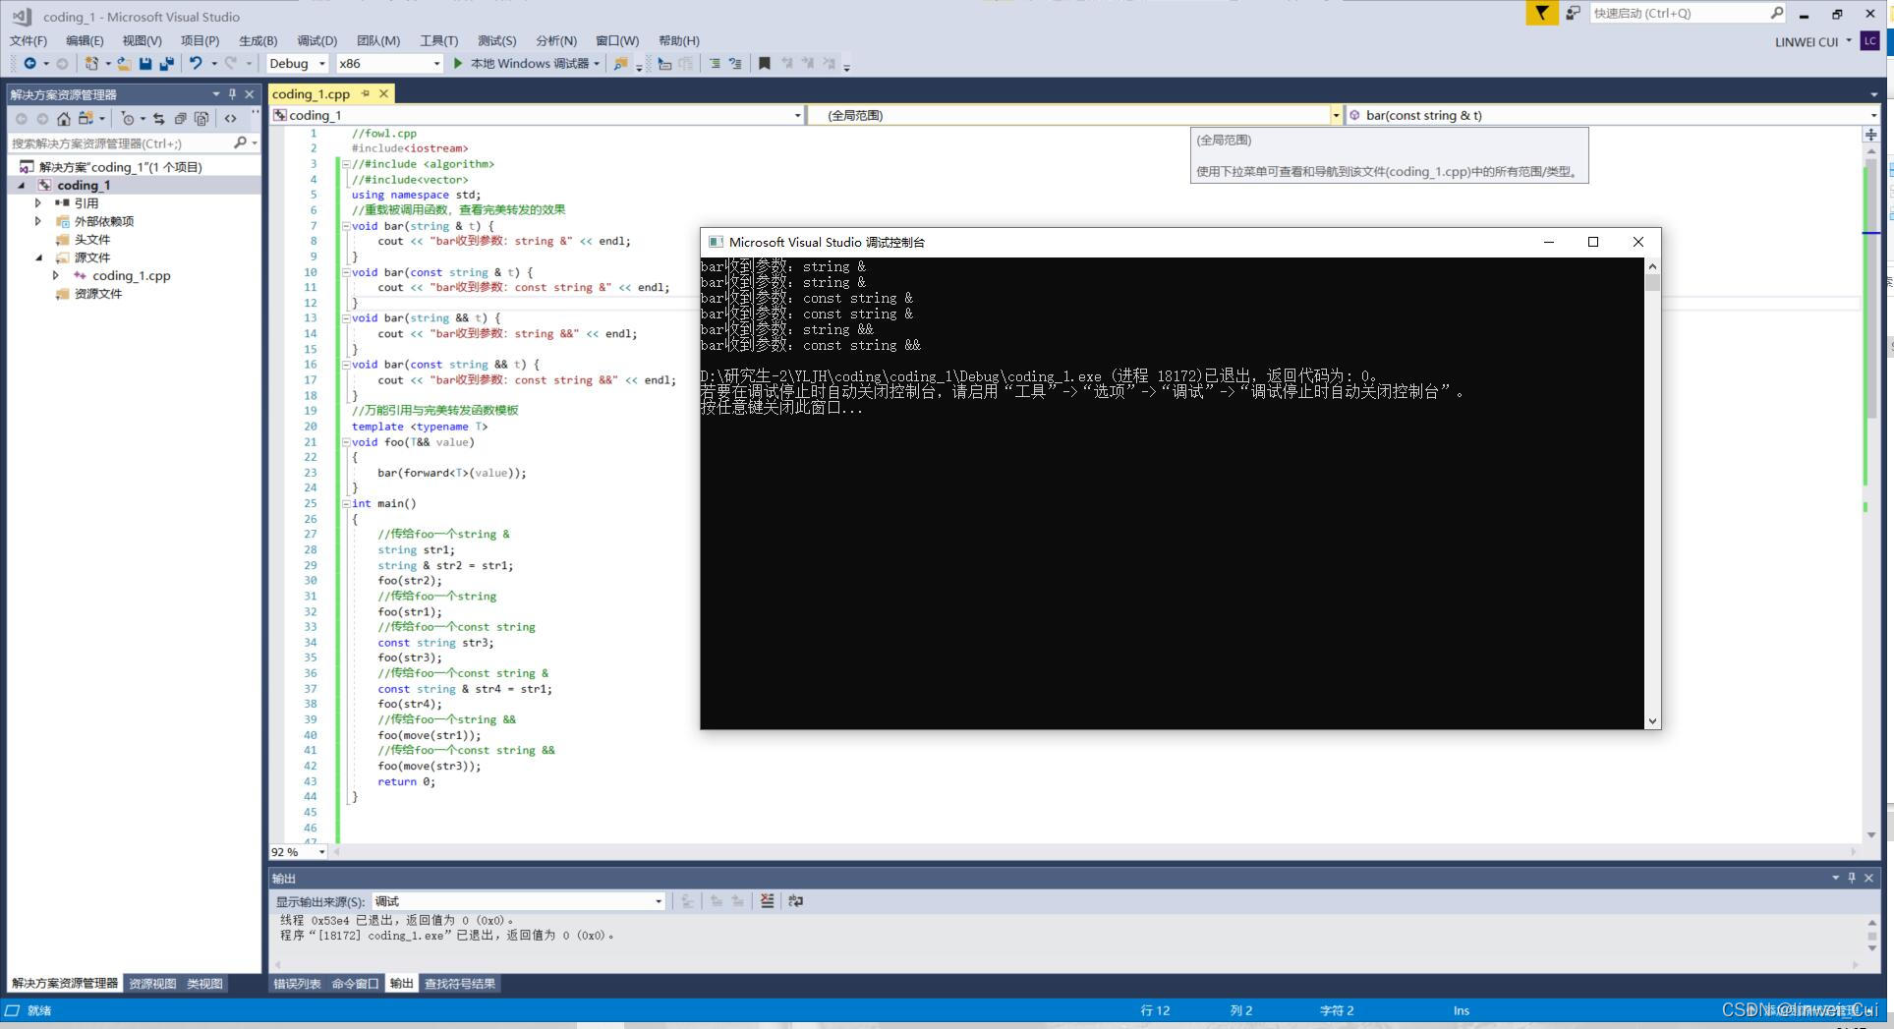The width and height of the screenshot is (1894, 1029).
Task: Click the comment selected lines toolbar icon
Action: 715,63
